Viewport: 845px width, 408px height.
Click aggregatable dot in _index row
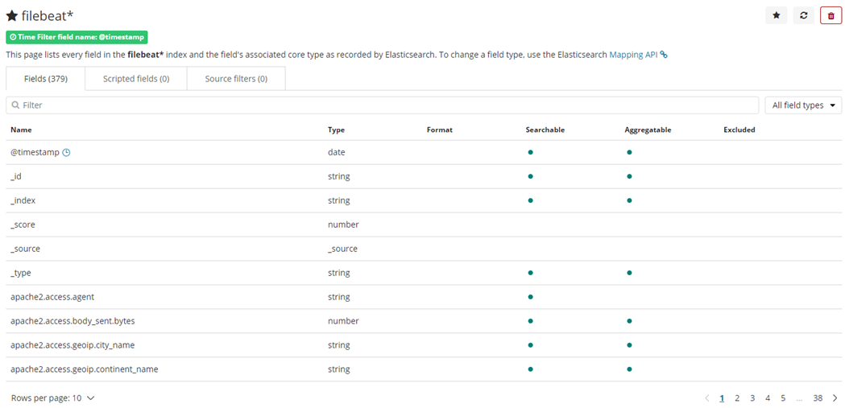629,200
